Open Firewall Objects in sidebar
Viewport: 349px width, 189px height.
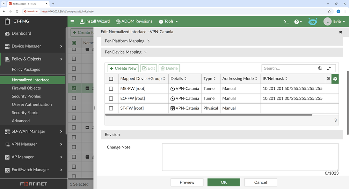click(x=26, y=88)
